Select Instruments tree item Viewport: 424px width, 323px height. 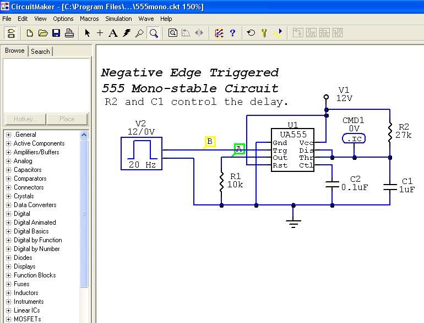coord(29,302)
